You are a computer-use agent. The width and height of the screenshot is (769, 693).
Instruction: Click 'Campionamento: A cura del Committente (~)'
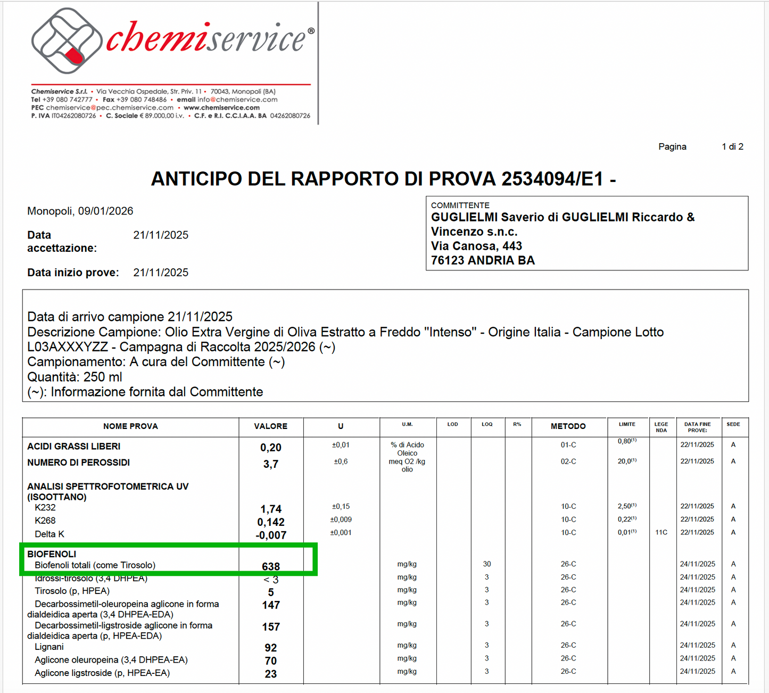tap(156, 362)
